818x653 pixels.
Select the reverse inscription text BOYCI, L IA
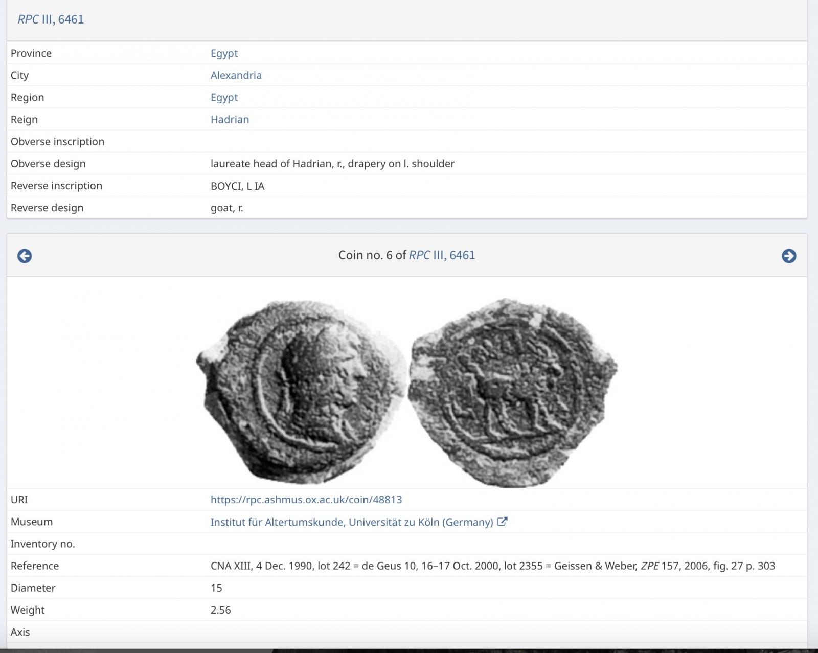tap(238, 186)
